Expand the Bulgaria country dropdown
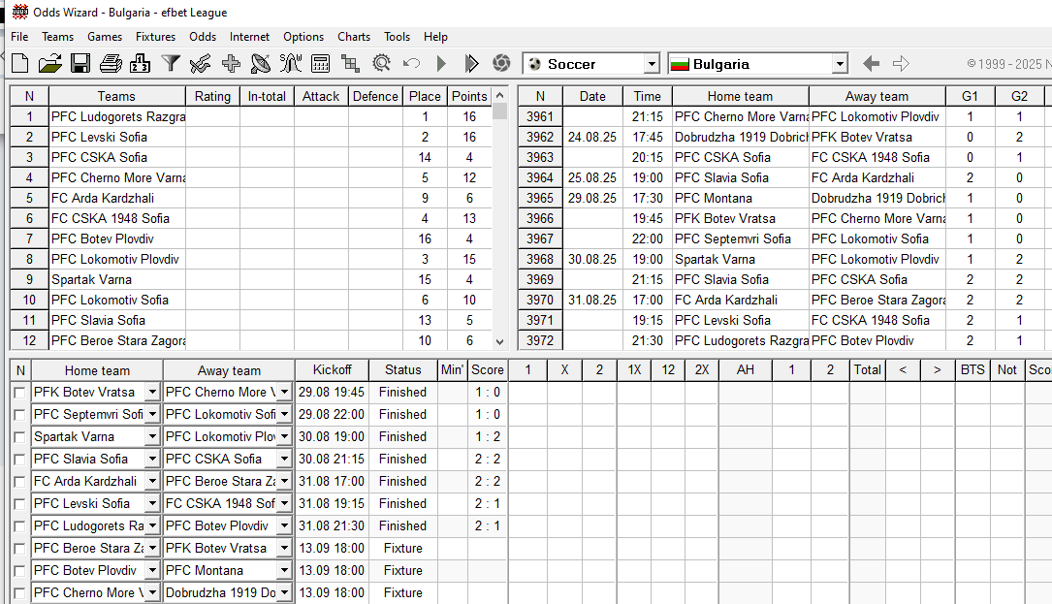Image resolution: width=1052 pixels, height=604 pixels. 840,64
